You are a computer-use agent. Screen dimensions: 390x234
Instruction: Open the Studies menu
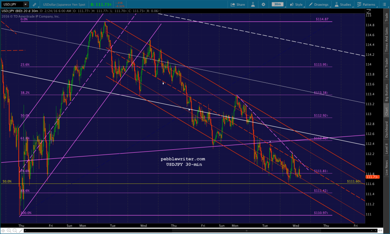[343, 5]
